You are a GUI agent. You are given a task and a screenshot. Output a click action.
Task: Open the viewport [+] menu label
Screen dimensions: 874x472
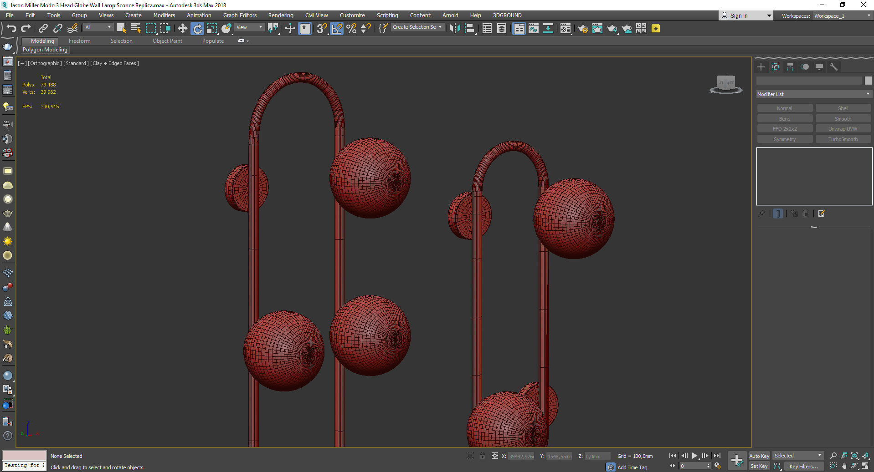point(22,63)
